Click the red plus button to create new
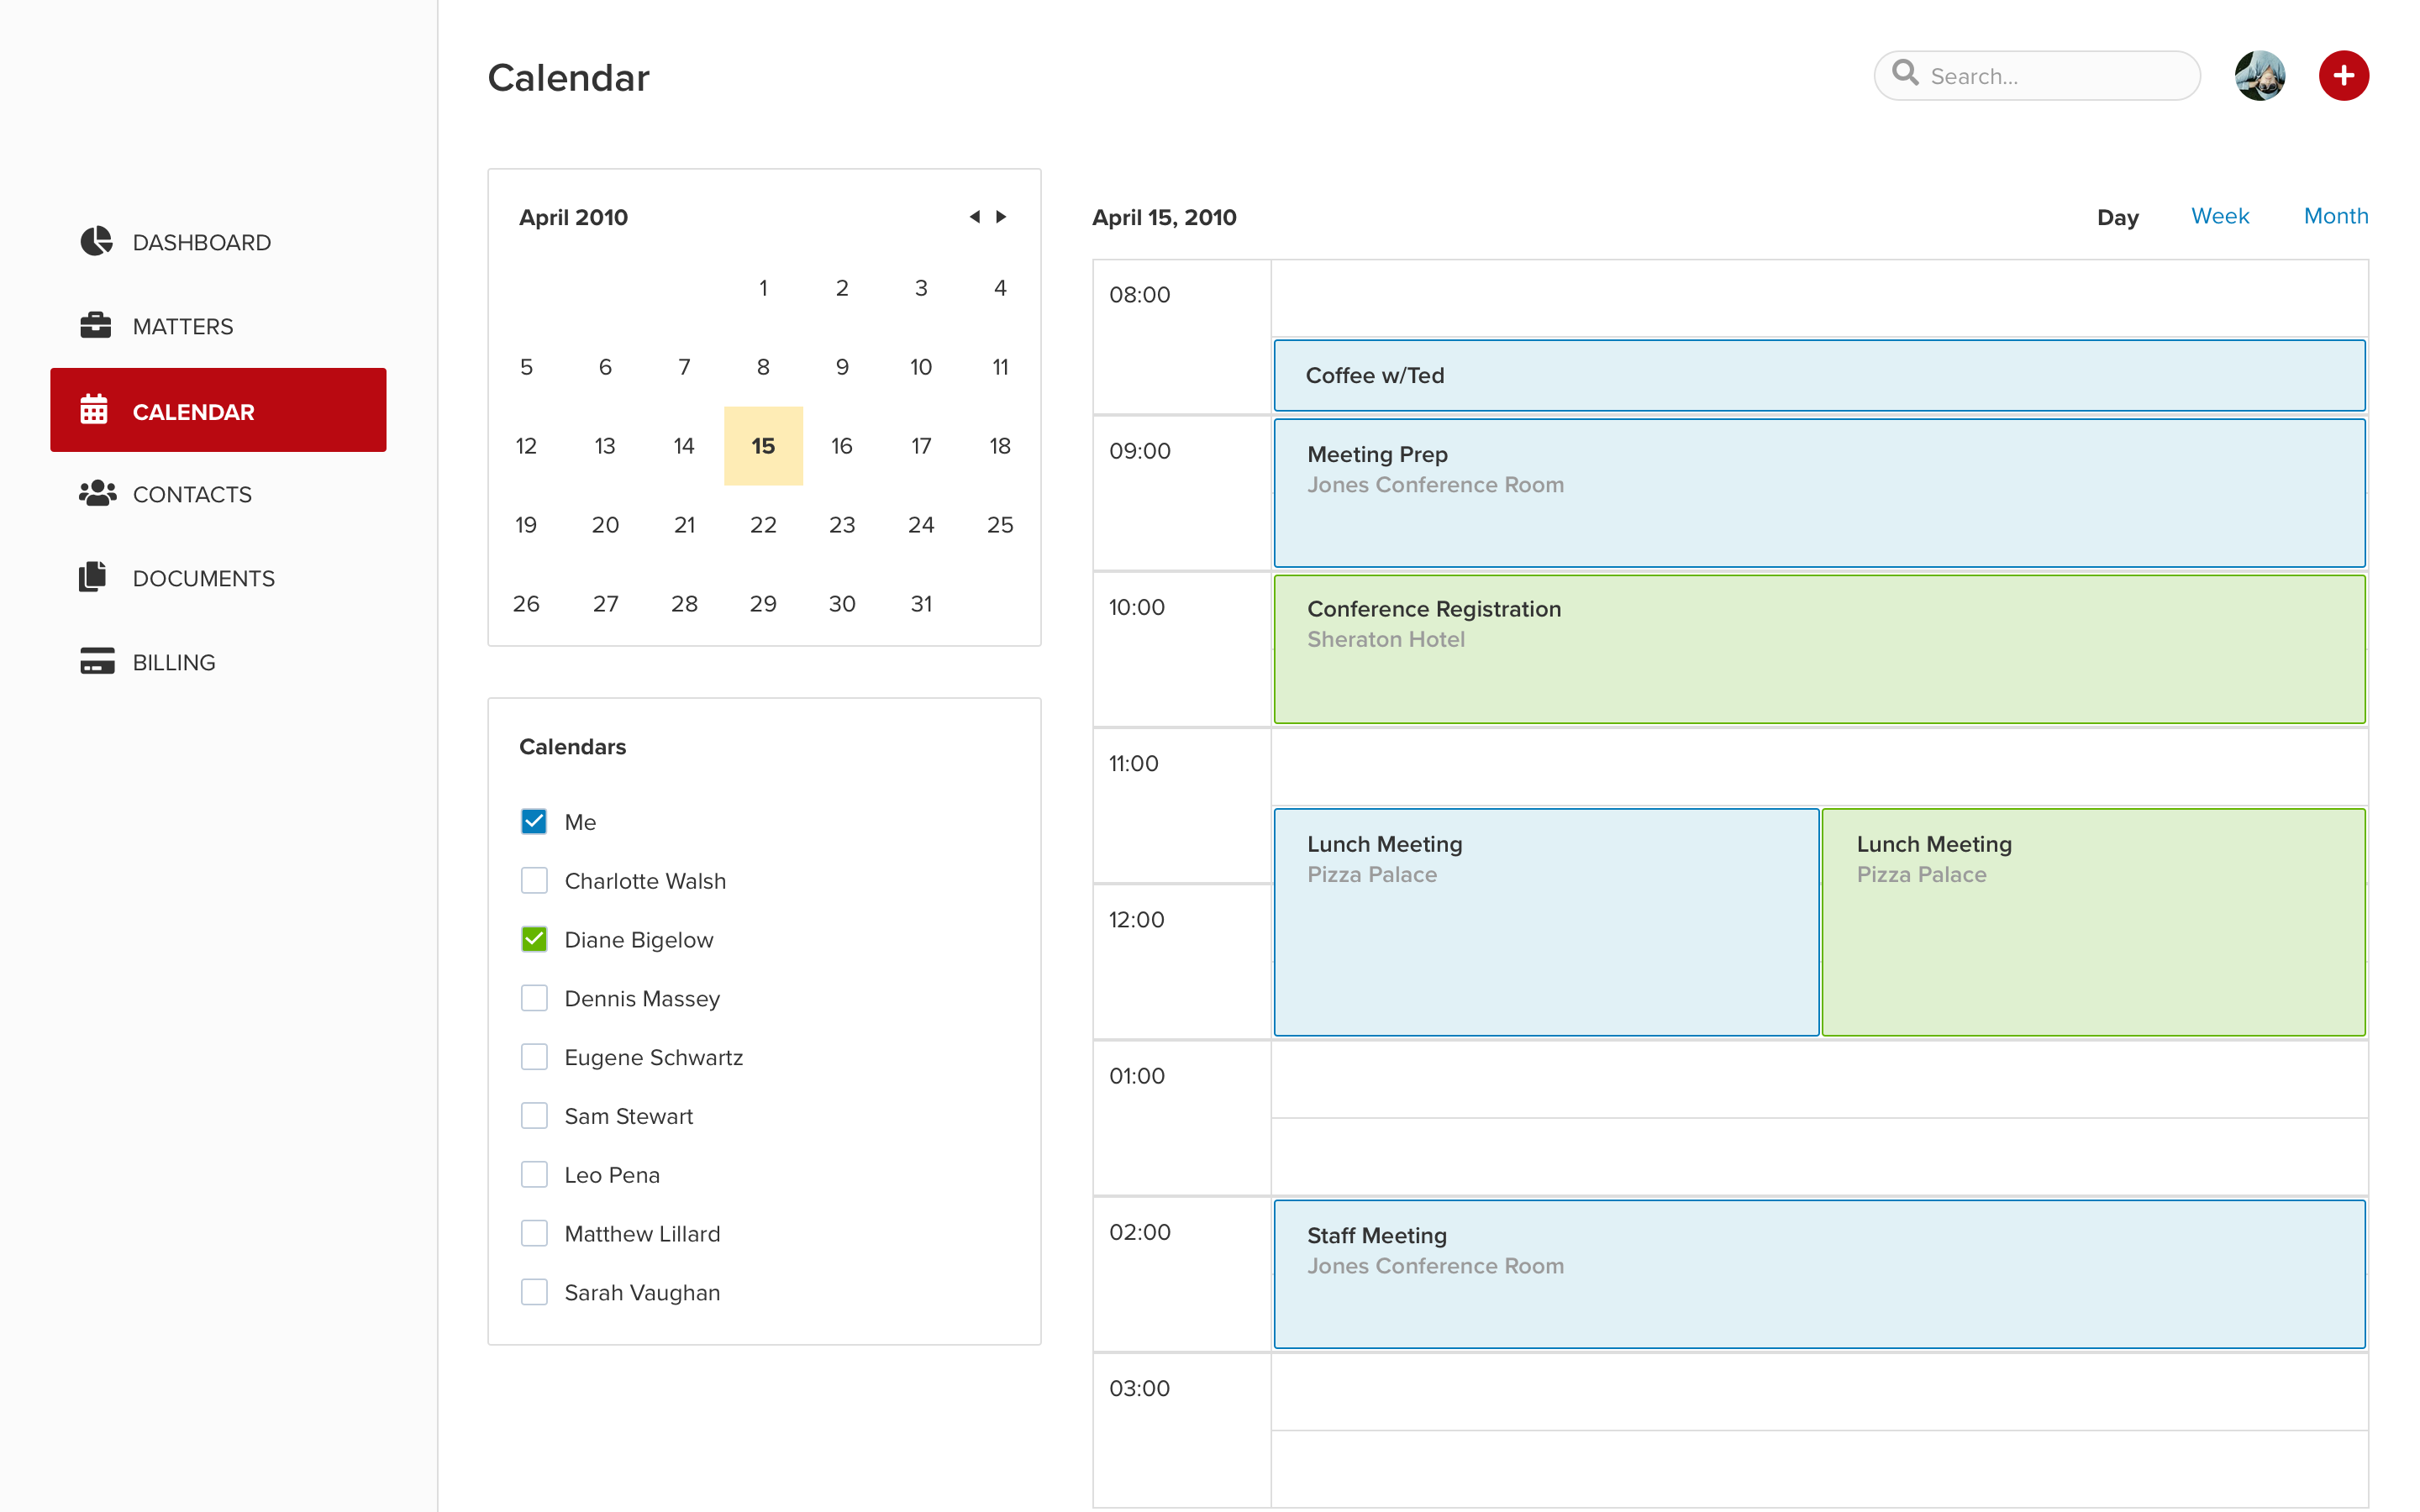Image resolution: width=2420 pixels, height=1512 pixels. click(x=2344, y=75)
